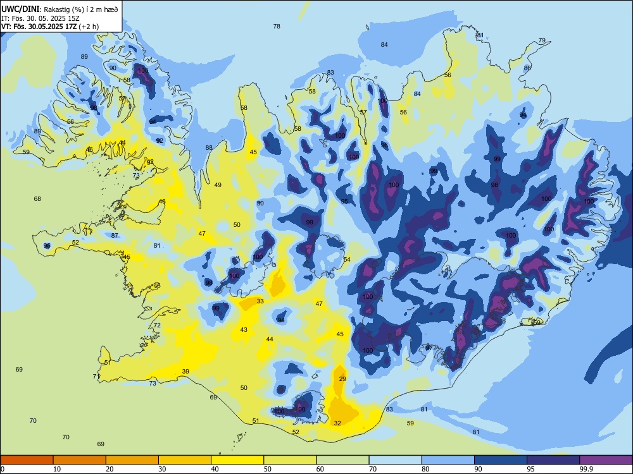Image resolution: width=633 pixels, height=474 pixels.
Task: Click the 0–10 dark orange legend swatch
Action: click(x=27, y=460)
